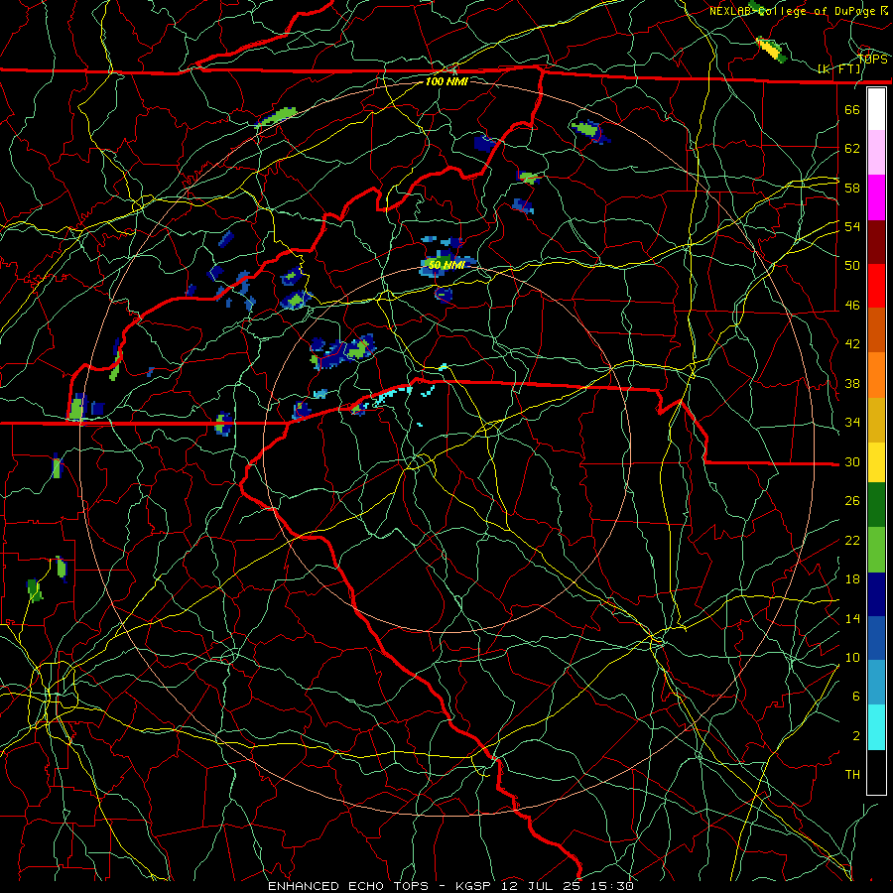Click the legend value 38

(852, 383)
